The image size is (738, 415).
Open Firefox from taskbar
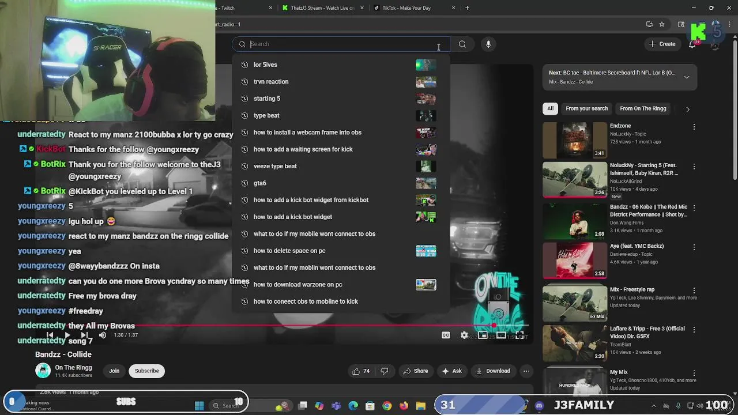tap(404, 406)
